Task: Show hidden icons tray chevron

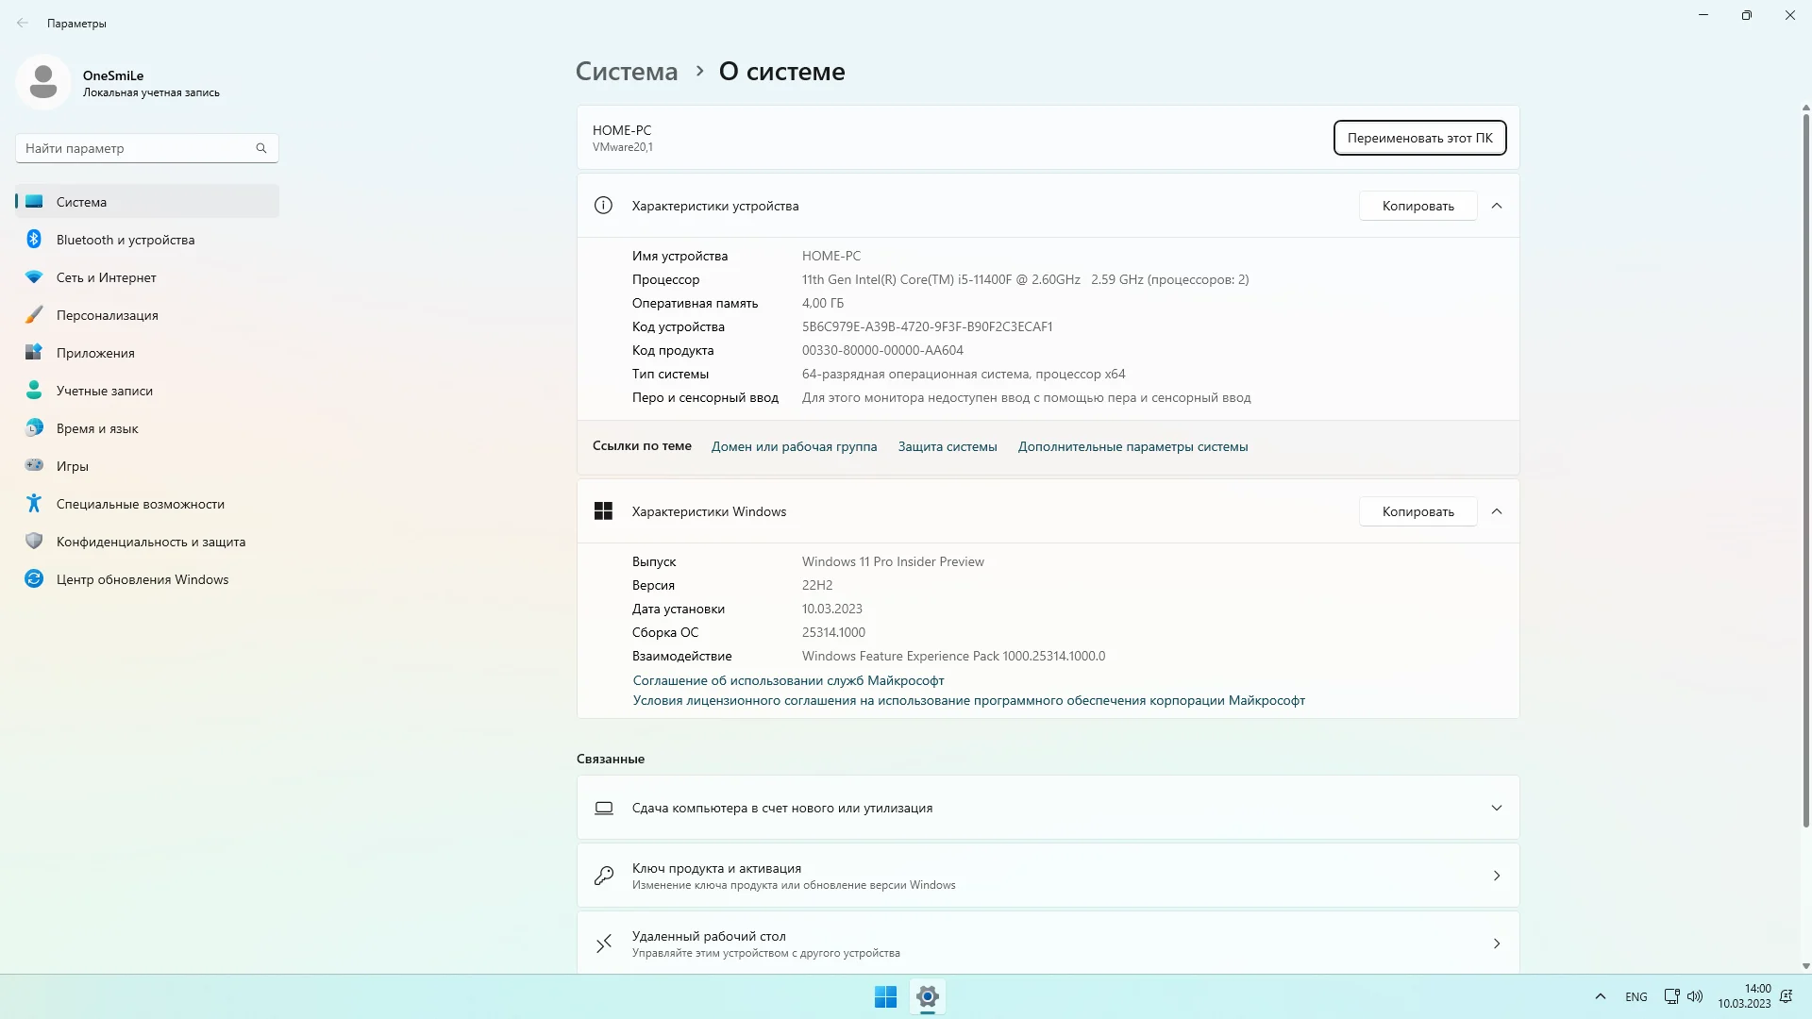Action: pos(1601,996)
